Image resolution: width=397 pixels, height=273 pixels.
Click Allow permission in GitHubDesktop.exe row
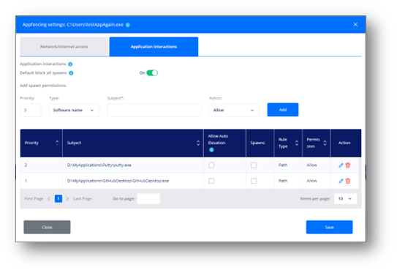(x=312, y=181)
